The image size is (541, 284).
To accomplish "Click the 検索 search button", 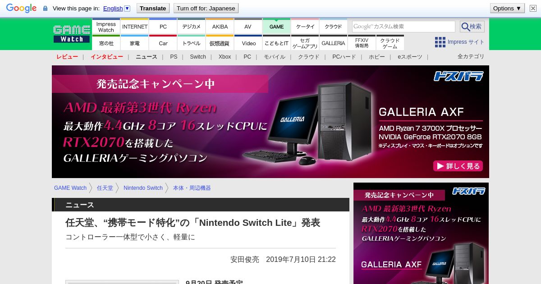I will coord(472,27).
